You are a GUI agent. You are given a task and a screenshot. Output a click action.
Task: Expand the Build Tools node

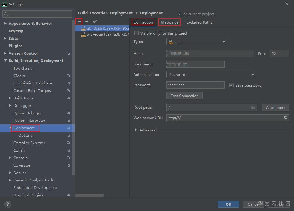10,98
